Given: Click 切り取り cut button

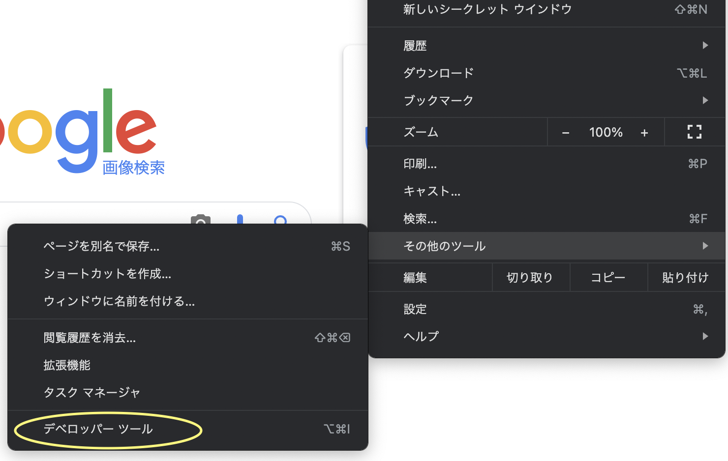Looking at the screenshot, I should point(531,278).
